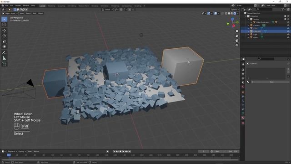
Task: Select the Annotate tool
Action: click(4, 53)
